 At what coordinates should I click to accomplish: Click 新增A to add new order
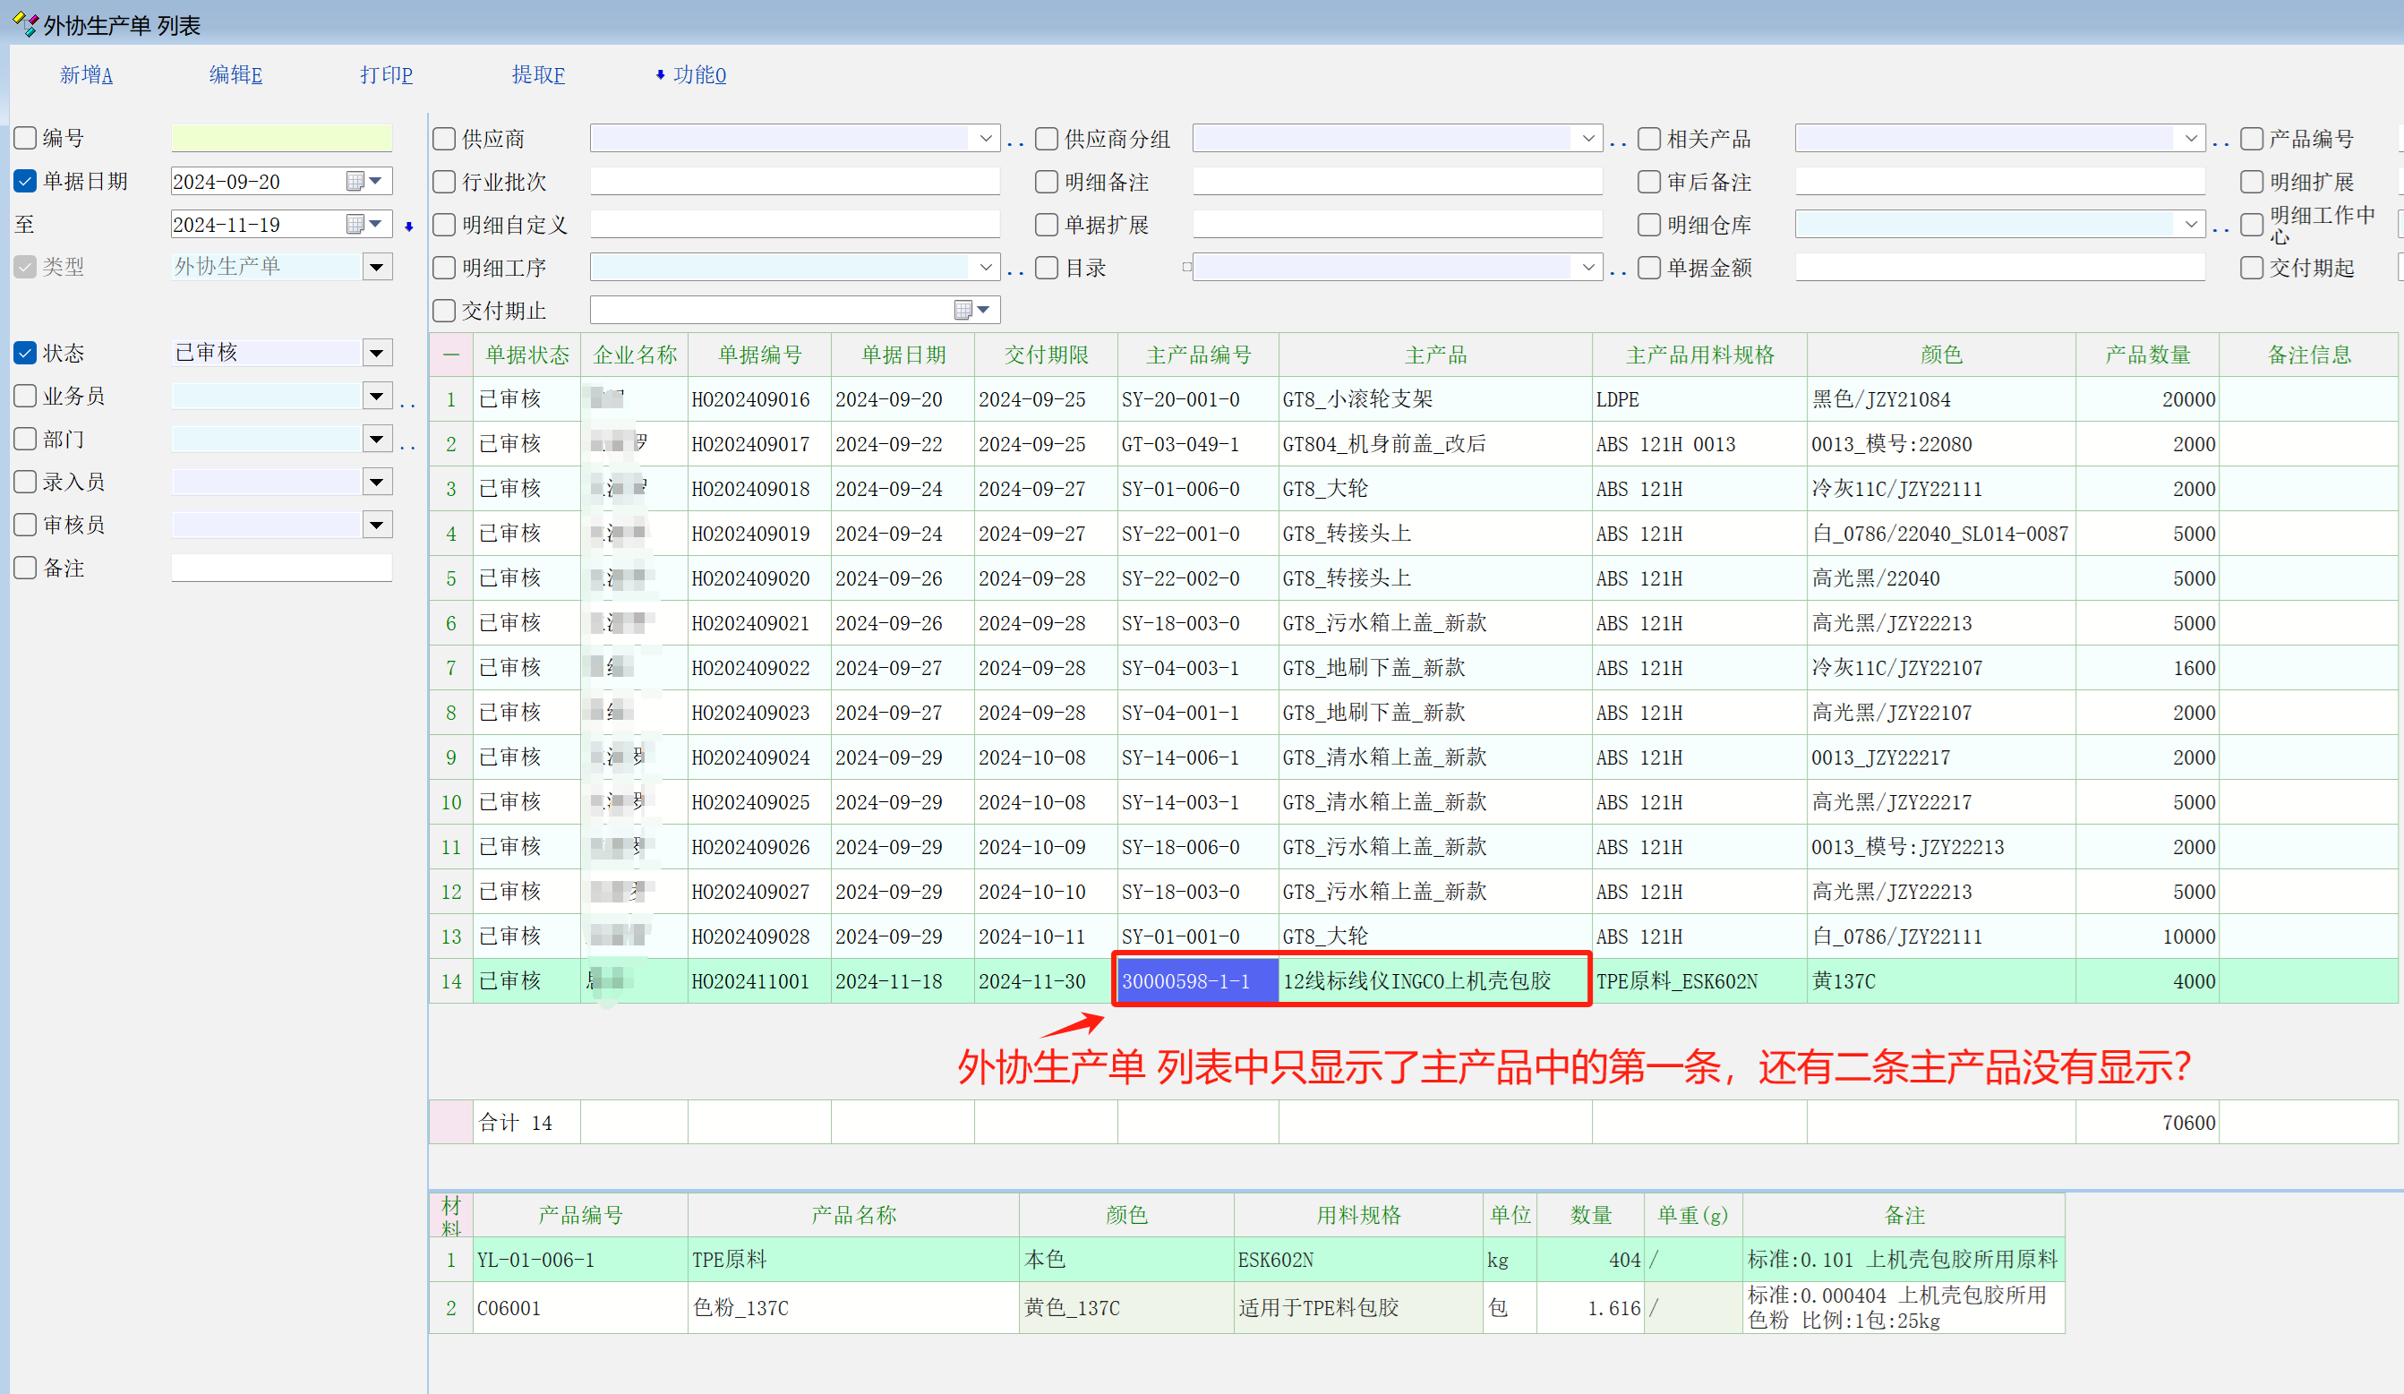86,74
